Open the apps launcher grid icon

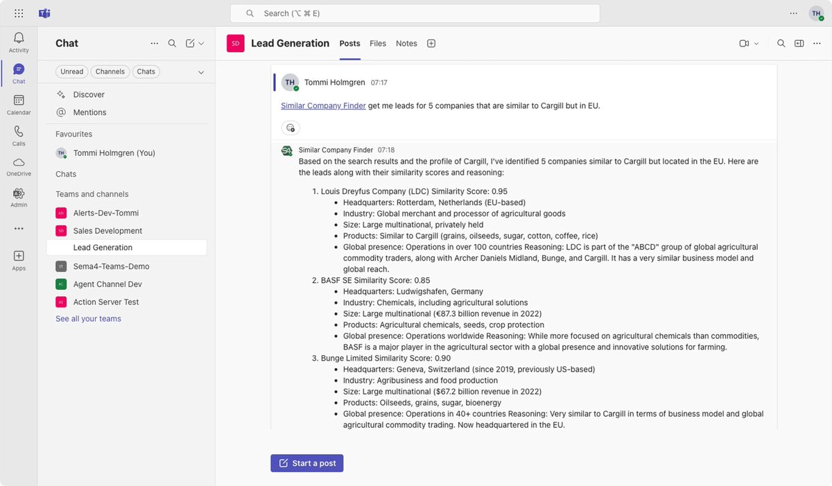coord(19,13)
